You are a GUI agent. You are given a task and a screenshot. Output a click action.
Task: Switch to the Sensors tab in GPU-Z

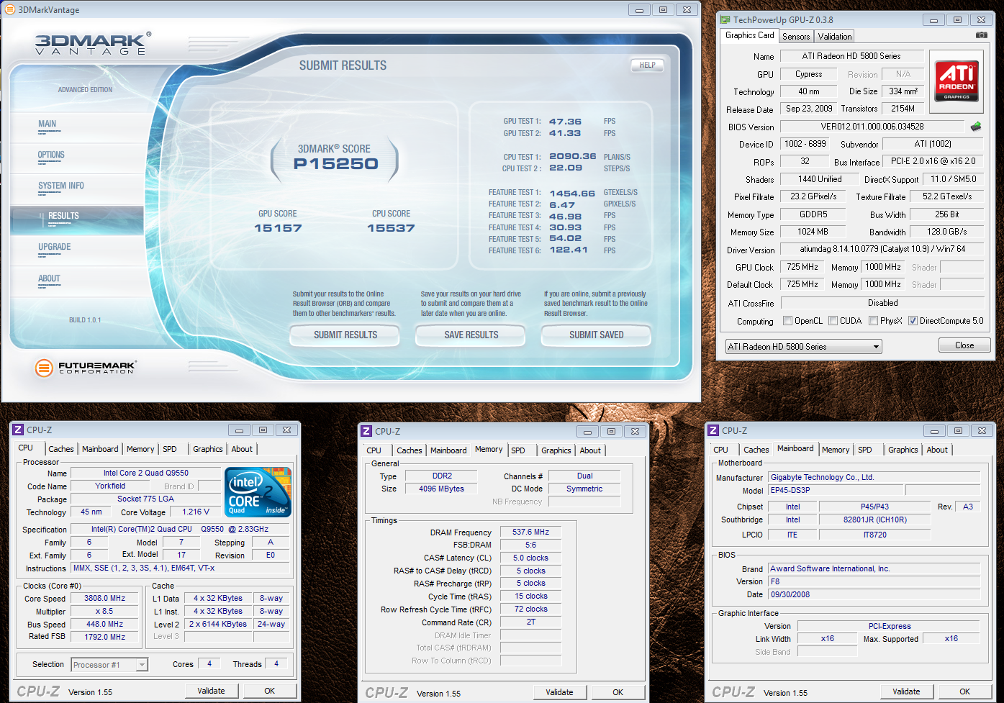(x=796, y=36)
